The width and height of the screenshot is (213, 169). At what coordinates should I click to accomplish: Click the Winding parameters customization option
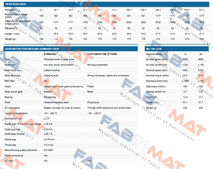[97, 65]
